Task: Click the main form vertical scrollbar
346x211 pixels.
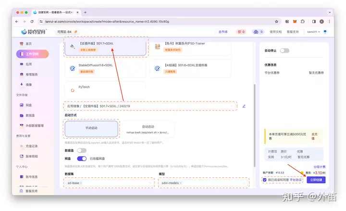Action: 254,125
